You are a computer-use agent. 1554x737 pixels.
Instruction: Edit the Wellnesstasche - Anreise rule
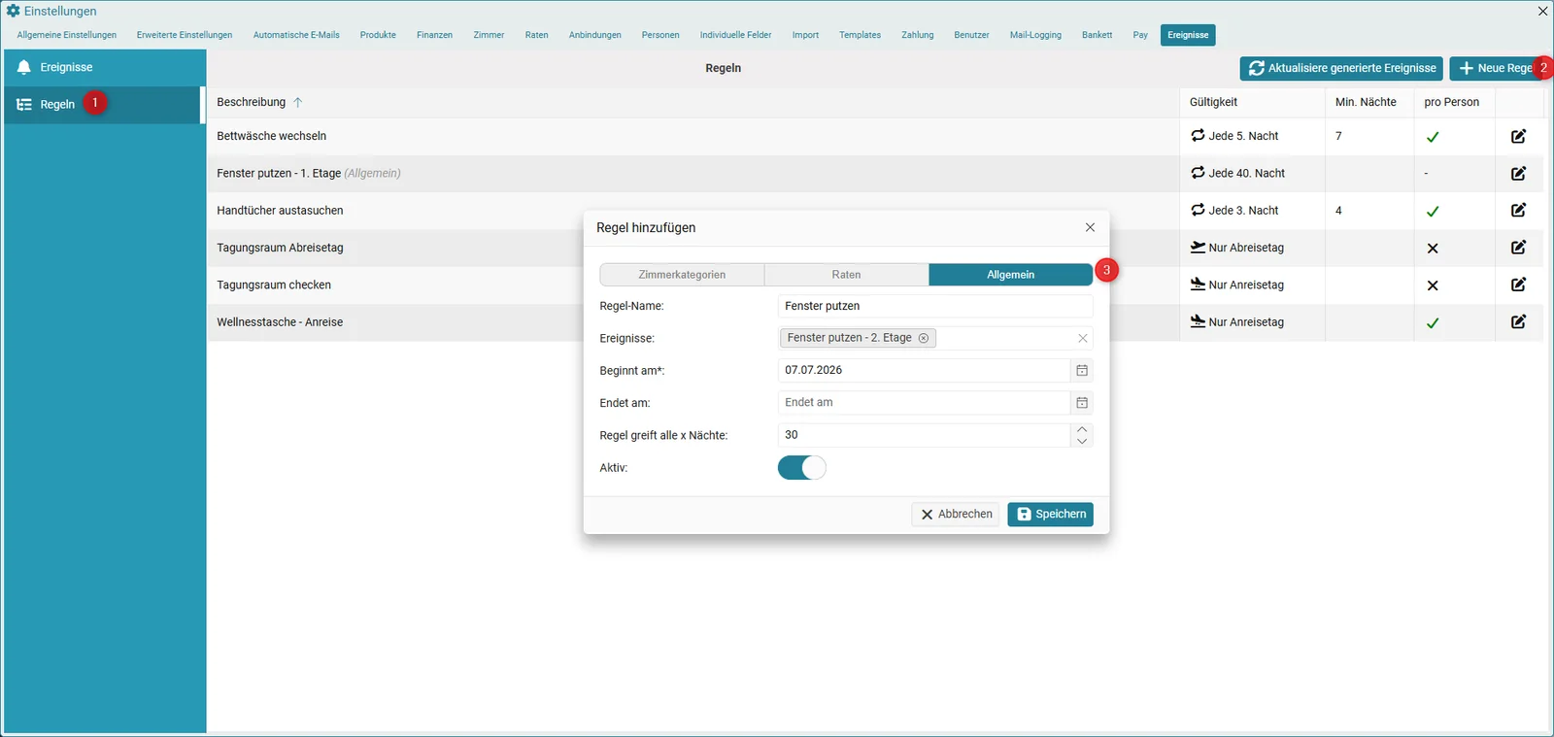tap(1518, 321)
